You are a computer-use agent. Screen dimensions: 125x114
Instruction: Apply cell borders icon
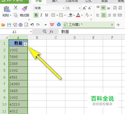click(x=53, y=15)
